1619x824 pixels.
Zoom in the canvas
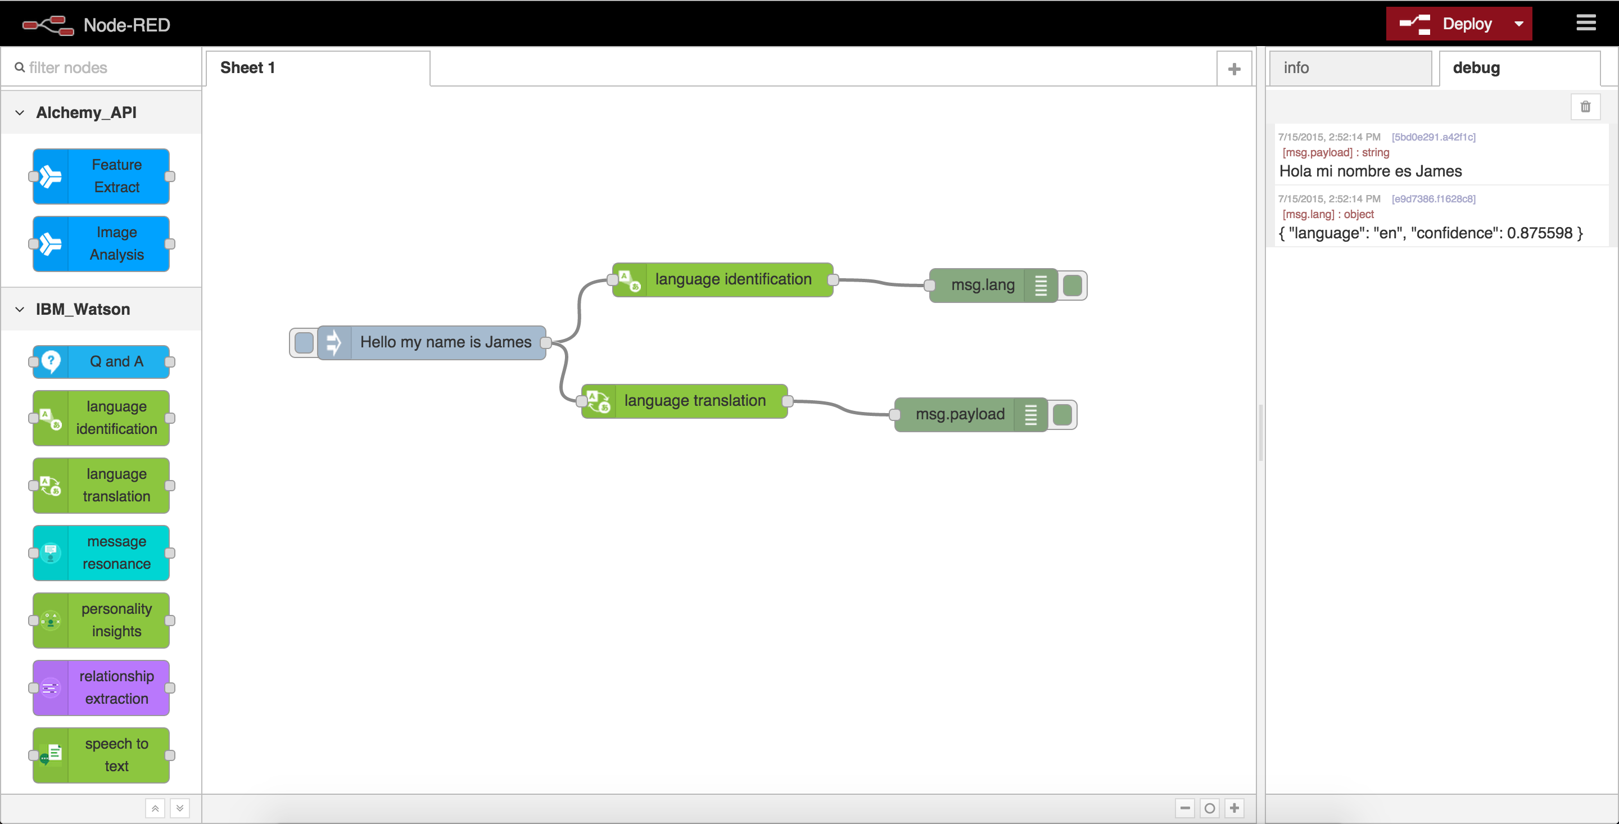coord(1234,808)
